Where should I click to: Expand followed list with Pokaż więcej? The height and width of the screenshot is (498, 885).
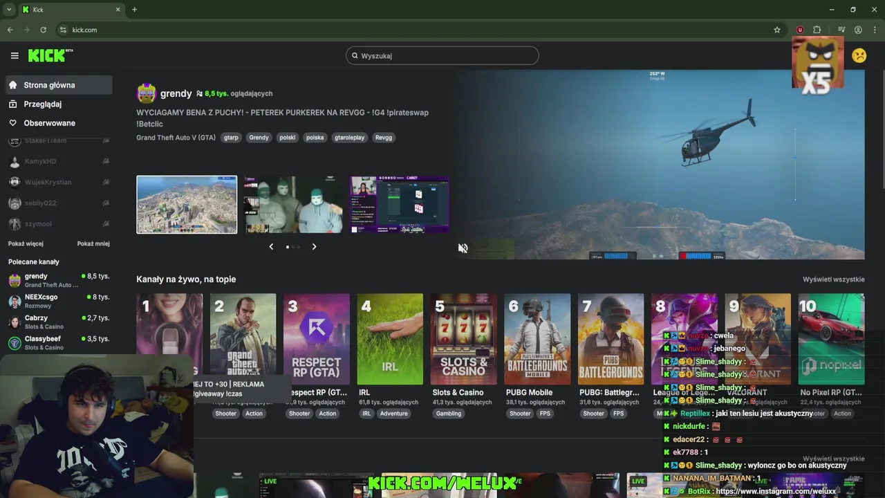click(26, 243)
